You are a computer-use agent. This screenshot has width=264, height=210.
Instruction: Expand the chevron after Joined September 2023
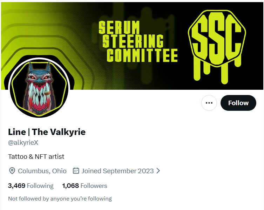click(x=158, y=171)
